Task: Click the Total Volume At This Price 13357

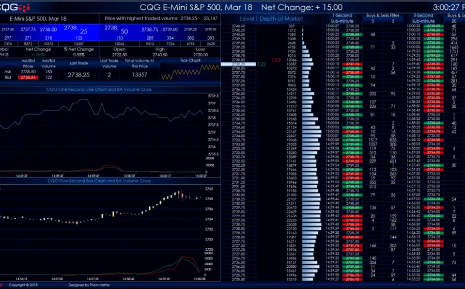Action: tap(139, 75)
